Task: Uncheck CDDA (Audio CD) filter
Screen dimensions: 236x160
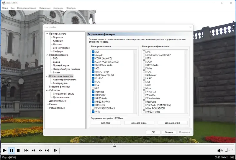Action: [93, 58]
